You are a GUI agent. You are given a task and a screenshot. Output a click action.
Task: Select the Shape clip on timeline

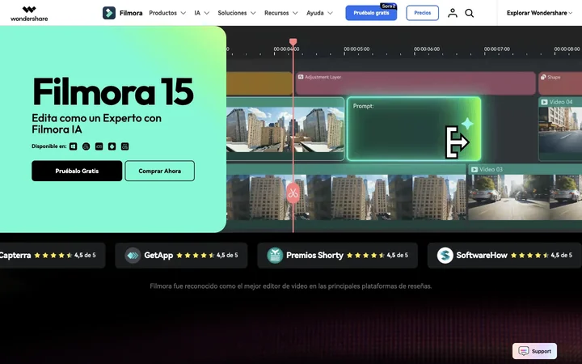tap(560, 83)
